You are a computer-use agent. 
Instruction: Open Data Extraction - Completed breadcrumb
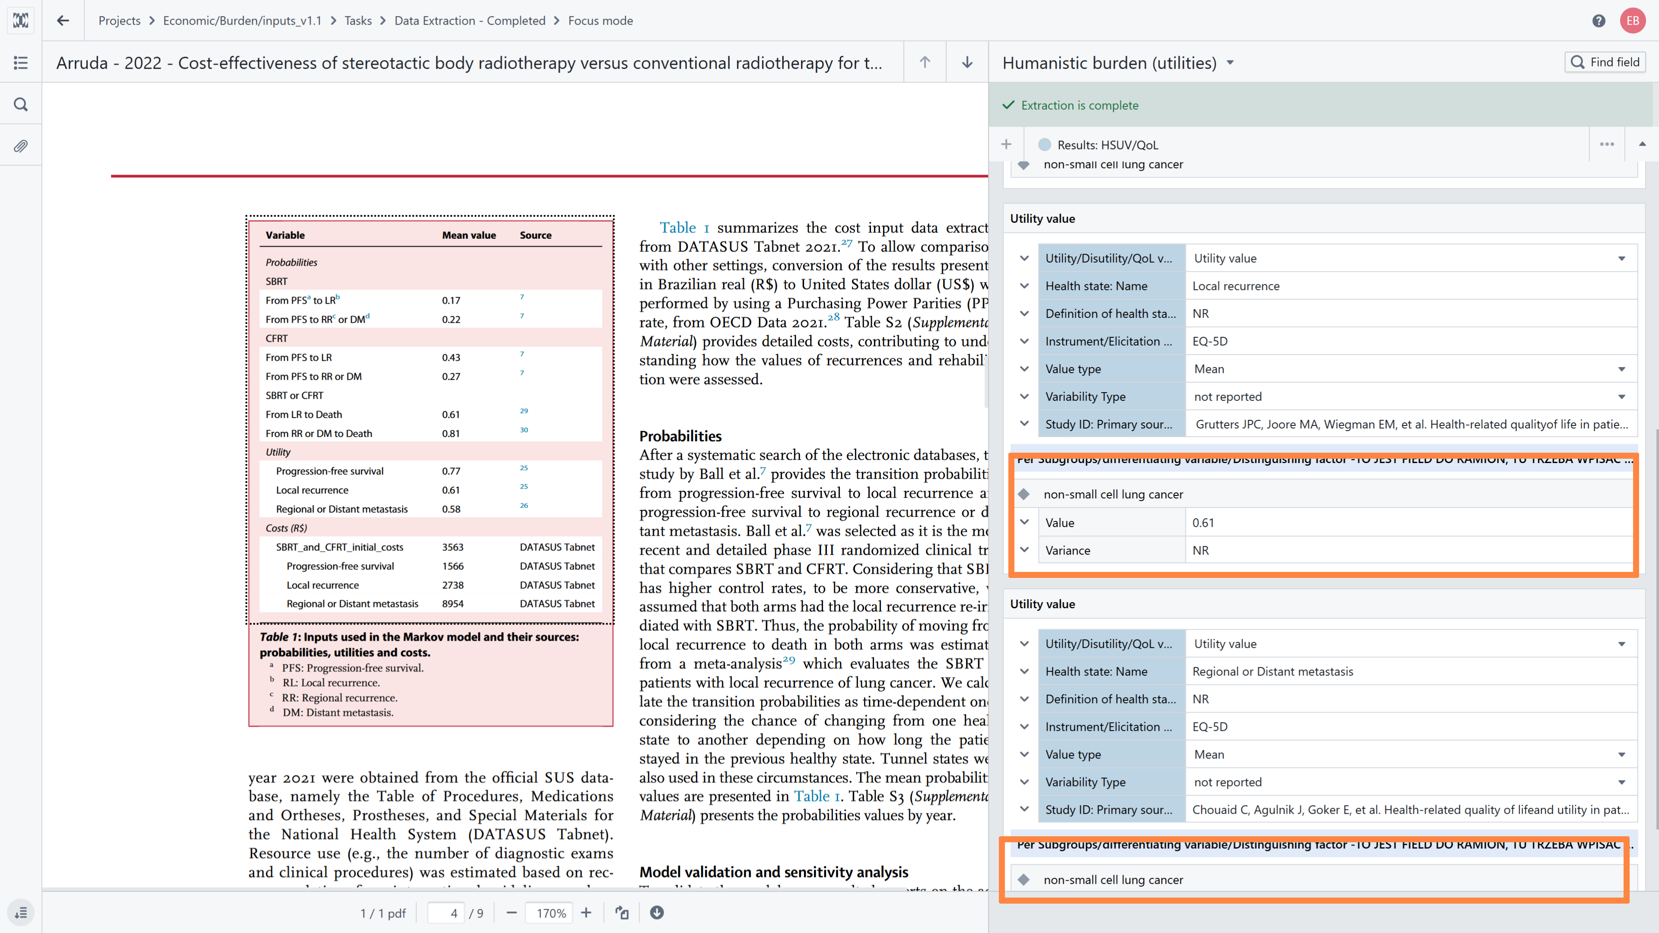(x=470, y=21)
